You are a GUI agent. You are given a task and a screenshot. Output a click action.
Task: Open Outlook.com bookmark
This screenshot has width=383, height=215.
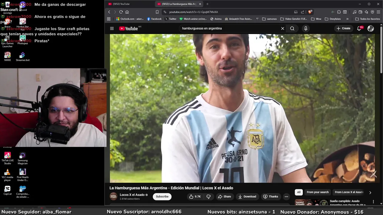point(130,19)
